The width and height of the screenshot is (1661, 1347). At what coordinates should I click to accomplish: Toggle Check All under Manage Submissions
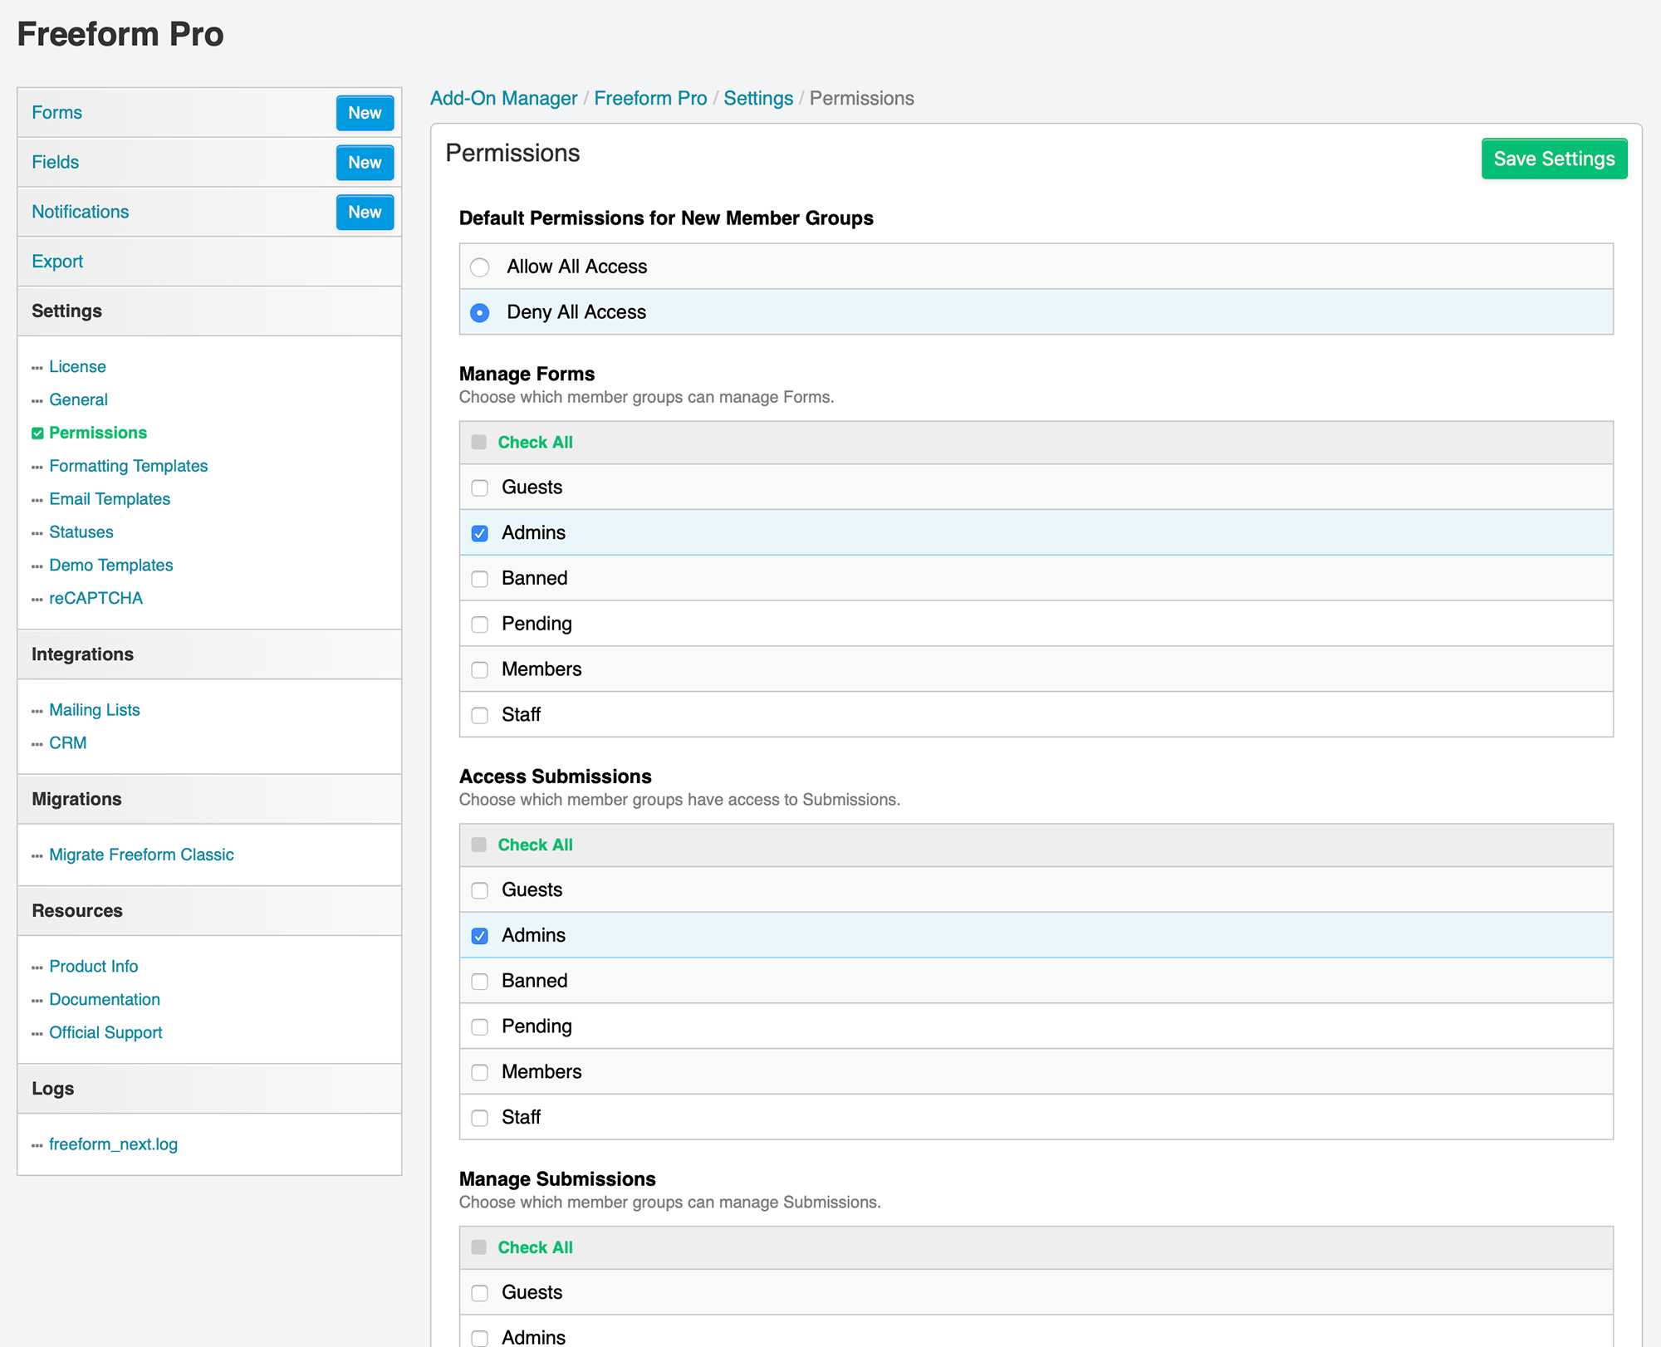(x=479, y=1247)
